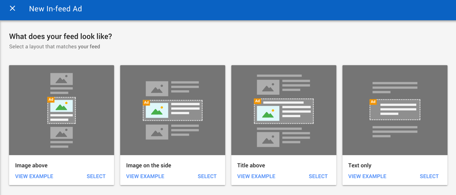Image resolution: width=456 pixels, height=195 pixels.
Task: Click the orange Ad badge in Text only preview
Action: (373, 102)
